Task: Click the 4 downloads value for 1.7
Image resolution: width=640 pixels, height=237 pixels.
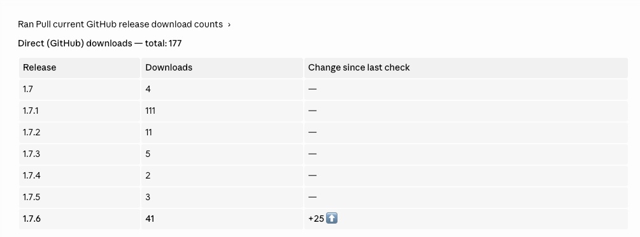Action: (x=148, y=89)
